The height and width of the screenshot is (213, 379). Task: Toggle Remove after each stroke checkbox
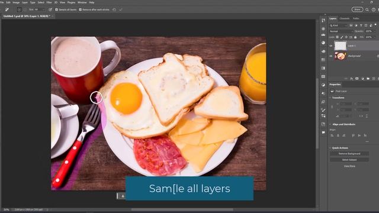(81, 9)
